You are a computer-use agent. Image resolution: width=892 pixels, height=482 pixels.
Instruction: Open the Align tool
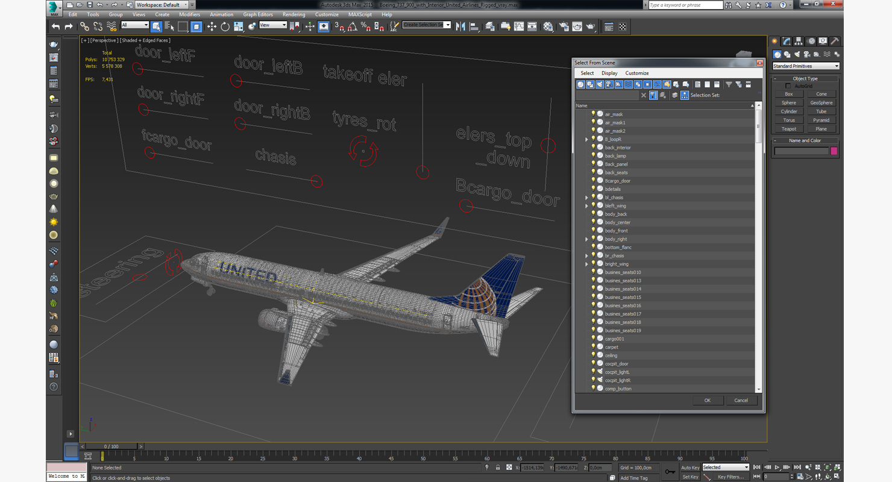pyautogui.click(x=474, y=27)
